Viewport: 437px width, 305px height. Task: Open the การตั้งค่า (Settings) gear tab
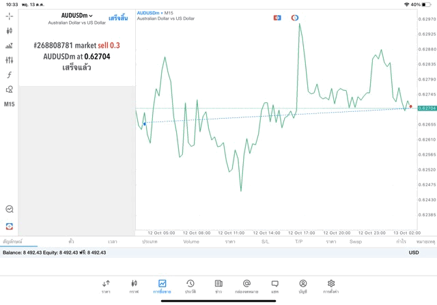point(331,287)
